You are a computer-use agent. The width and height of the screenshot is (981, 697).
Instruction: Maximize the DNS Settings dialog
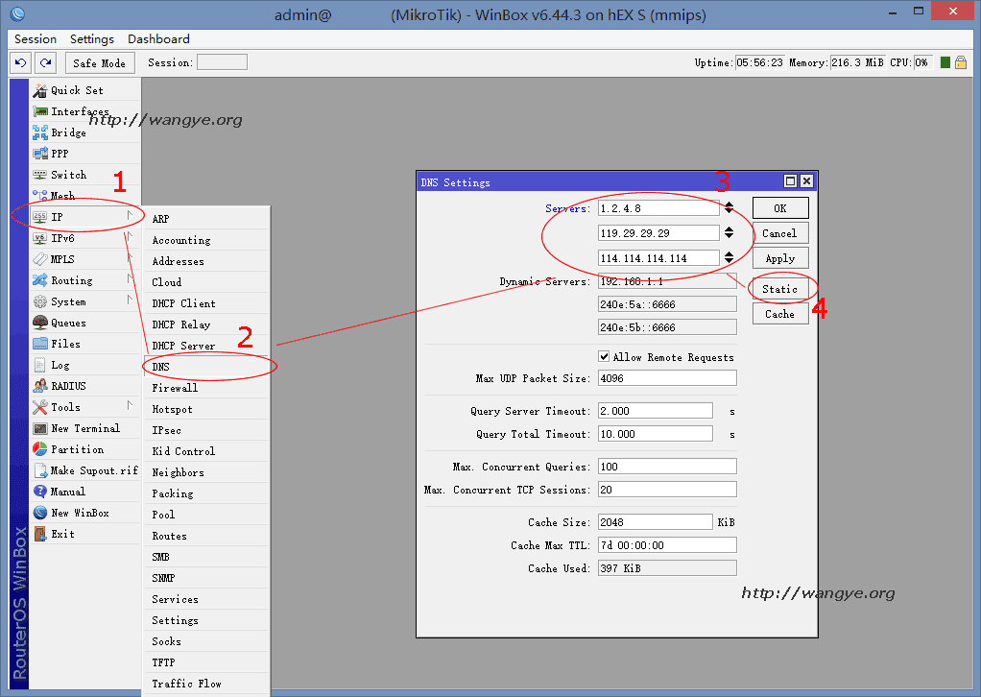coord(790,181)
